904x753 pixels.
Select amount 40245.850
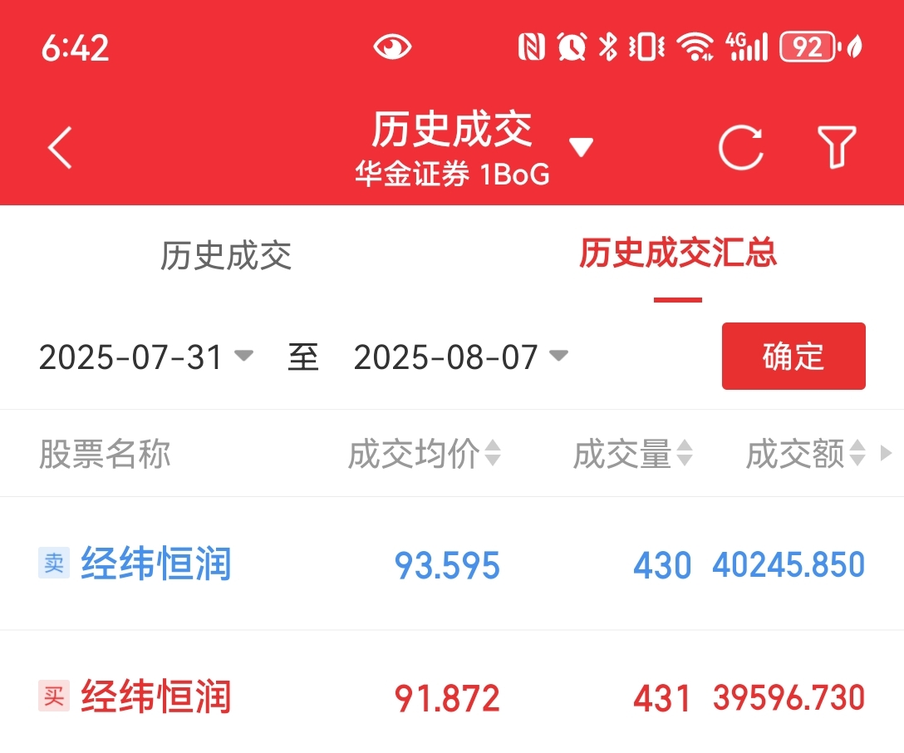789,564
